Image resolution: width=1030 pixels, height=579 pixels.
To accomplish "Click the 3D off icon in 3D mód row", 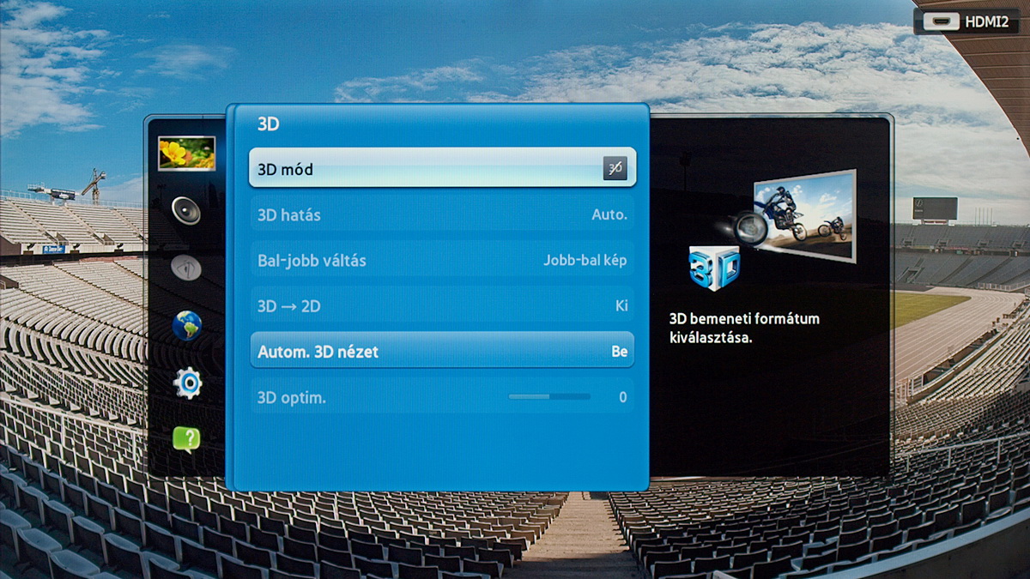I will tap(615, 169).
